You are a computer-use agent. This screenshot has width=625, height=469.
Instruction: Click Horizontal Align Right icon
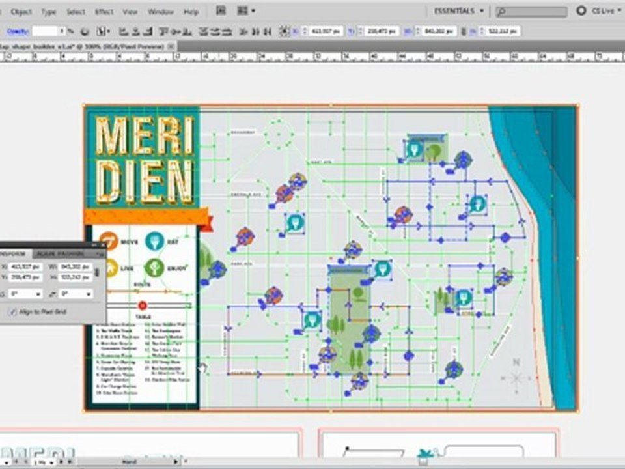click(x=148, y=31)
